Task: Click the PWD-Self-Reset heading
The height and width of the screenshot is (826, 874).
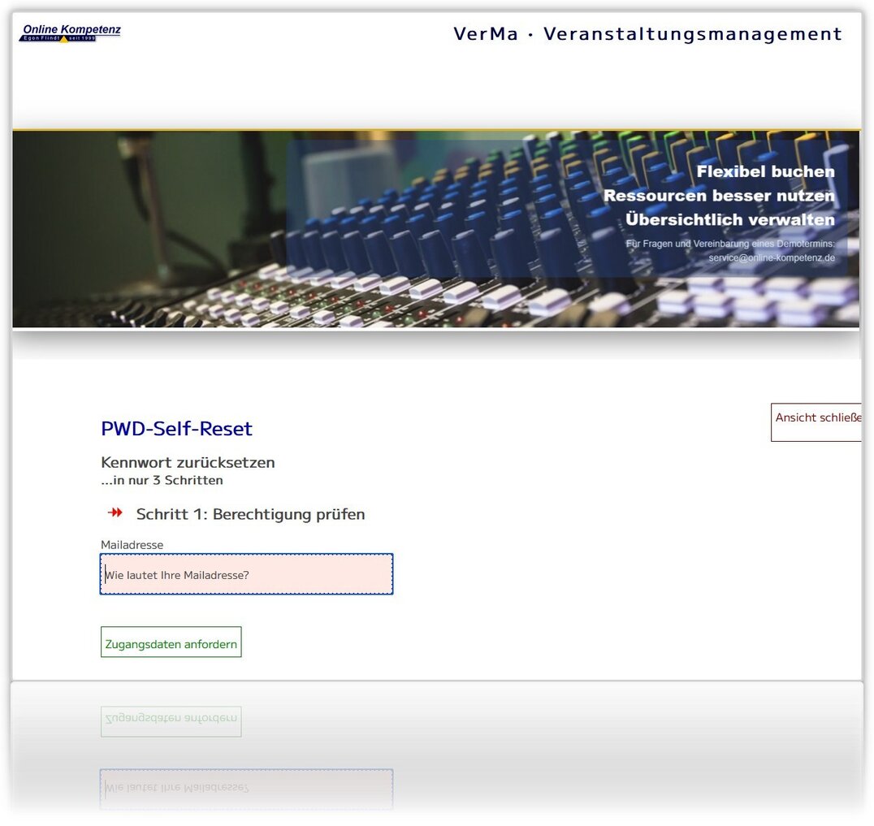Action: click(x=177, y=429)
